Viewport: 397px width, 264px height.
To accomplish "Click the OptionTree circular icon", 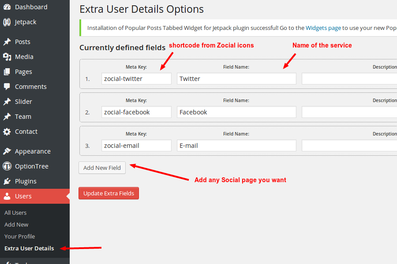I will [x=7, y=166].
